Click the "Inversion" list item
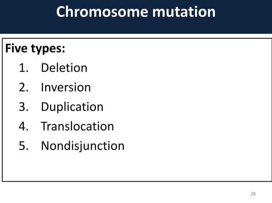The width and height of the screenshot is (272, 203). [x=66, y=87]
